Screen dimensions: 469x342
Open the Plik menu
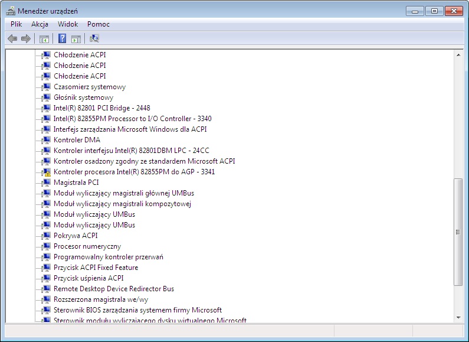16,24
